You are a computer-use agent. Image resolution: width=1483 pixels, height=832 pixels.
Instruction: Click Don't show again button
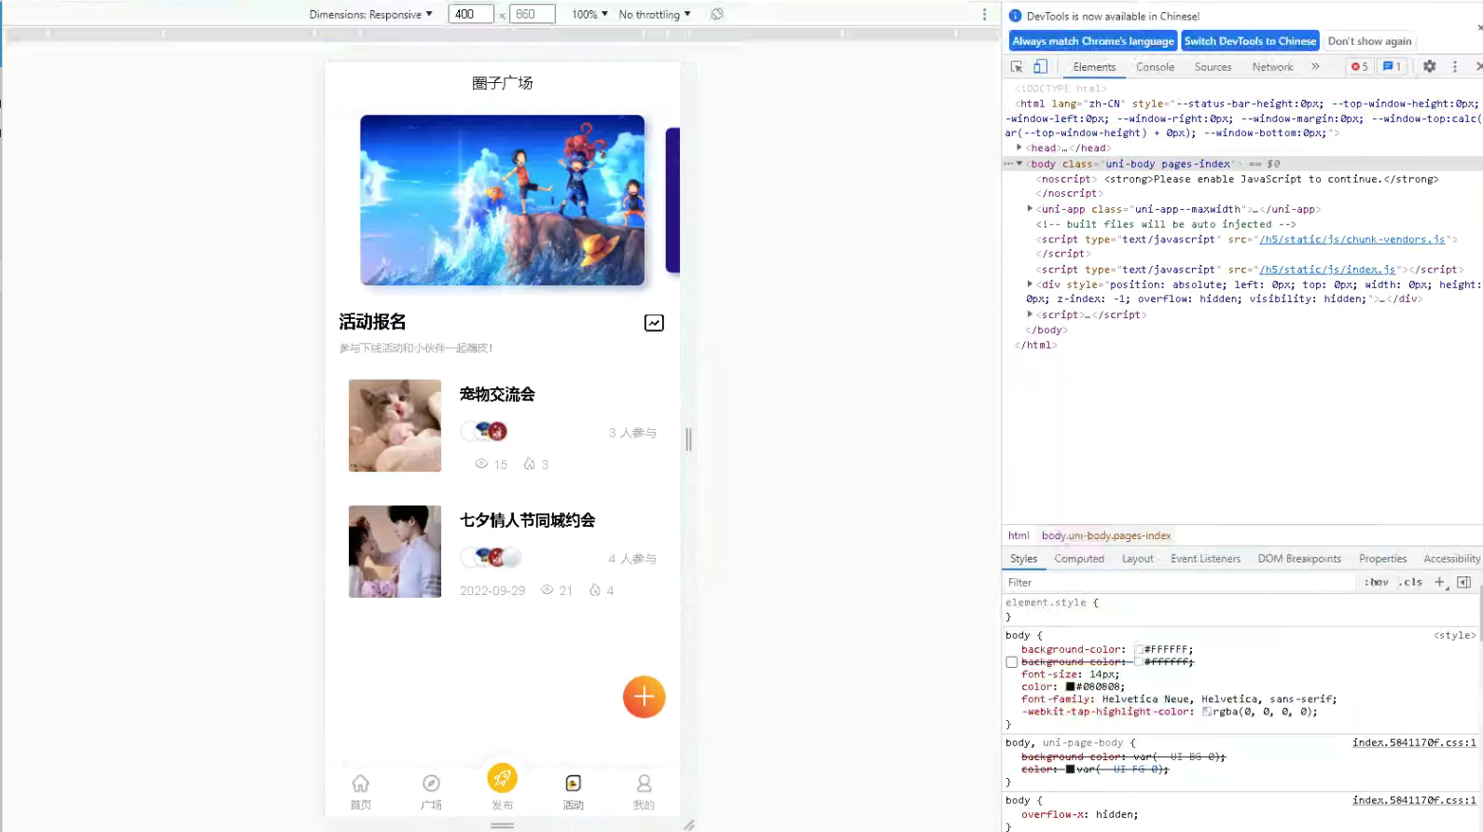[x=1369, y=41]
